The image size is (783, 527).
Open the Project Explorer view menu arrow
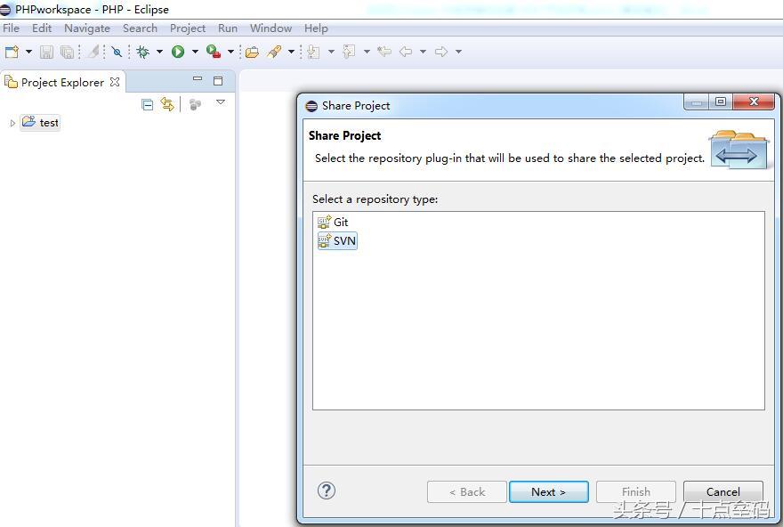221,103
